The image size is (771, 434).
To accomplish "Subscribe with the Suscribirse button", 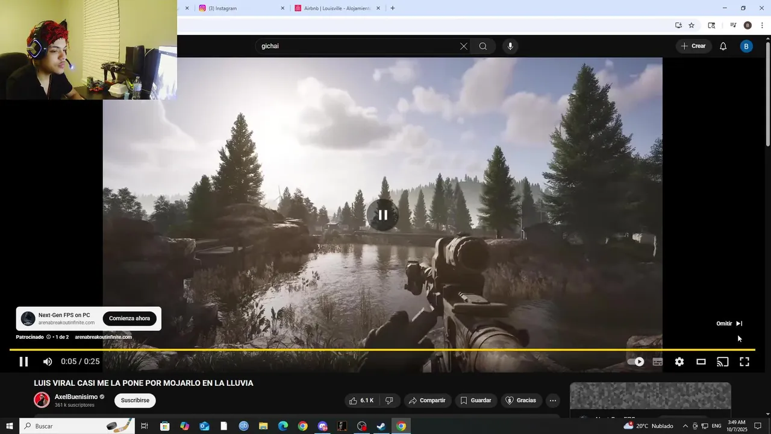I will coord(135,400).
